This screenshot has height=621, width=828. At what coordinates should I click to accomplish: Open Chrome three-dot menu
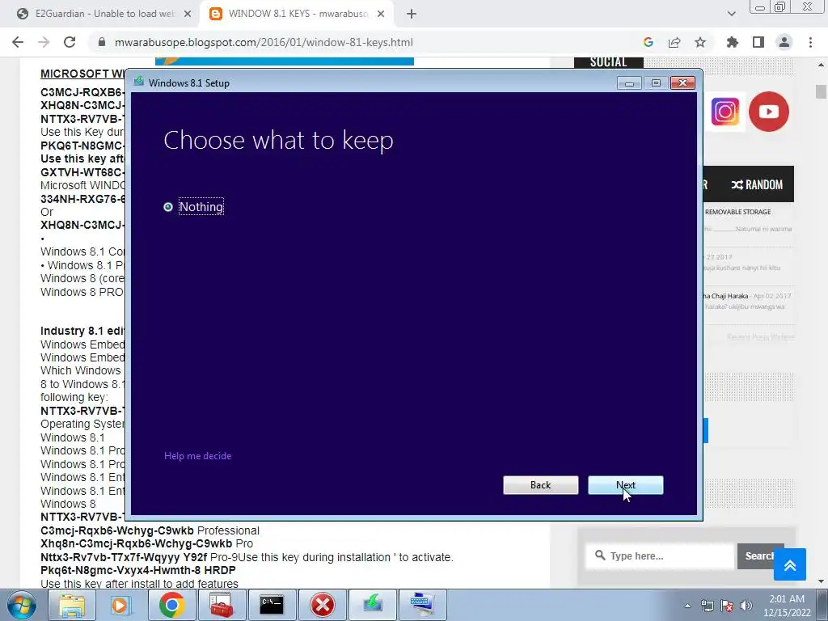point(810,42)
